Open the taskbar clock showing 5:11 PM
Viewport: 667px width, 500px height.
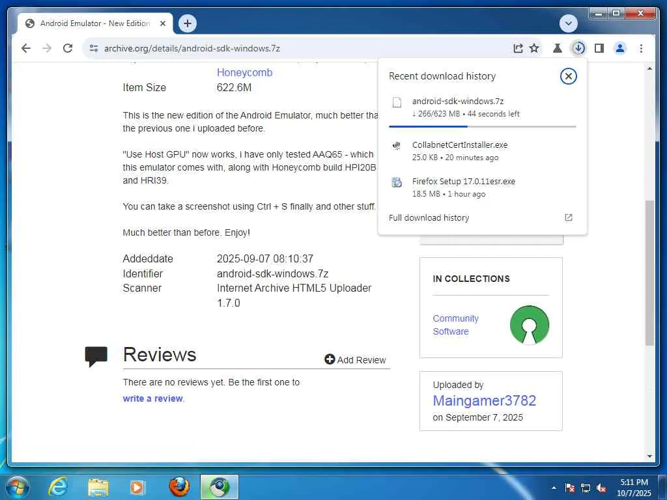tap(634, 488)
